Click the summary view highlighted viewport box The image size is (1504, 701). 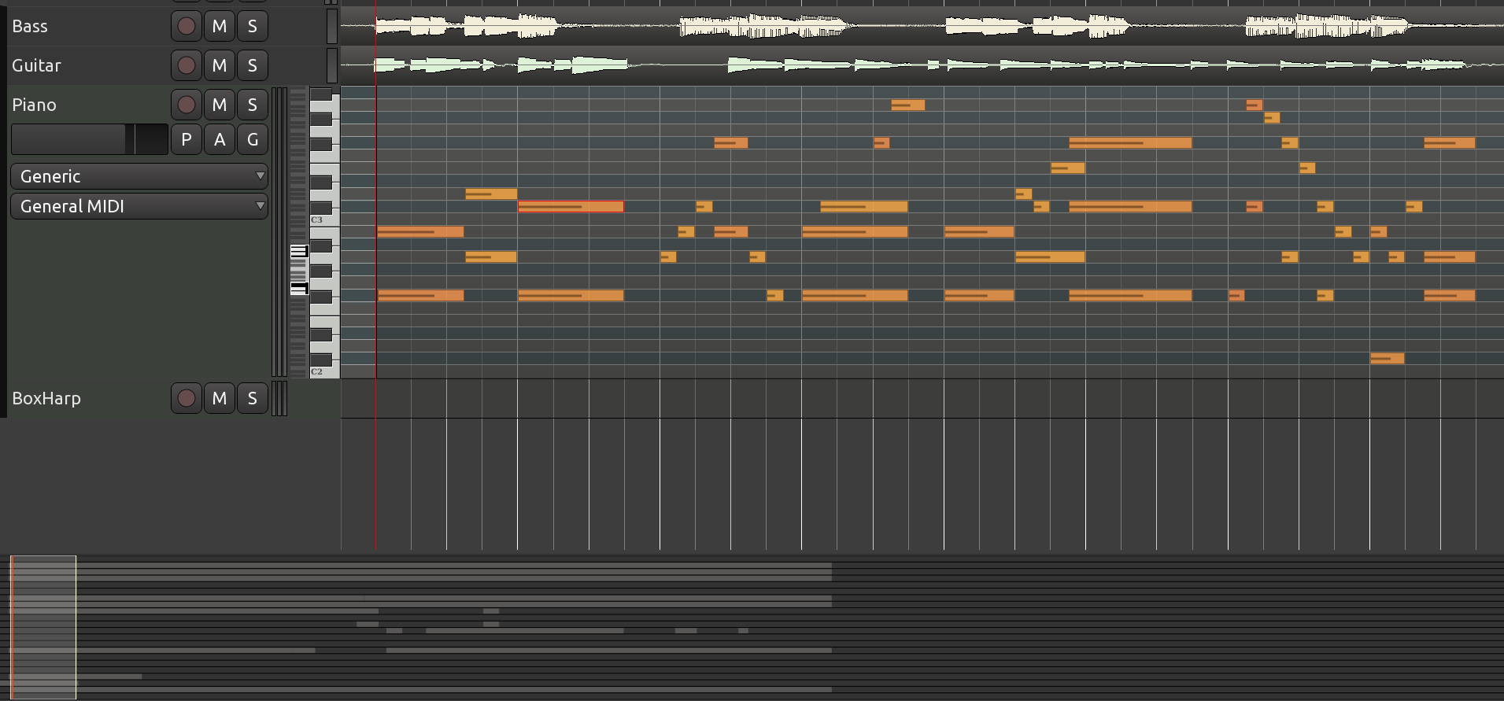(x=43, y=627)
